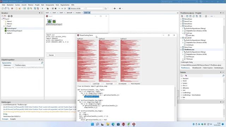
Task: Open Windows Start menu on taskbar
Action: [92, 124]
